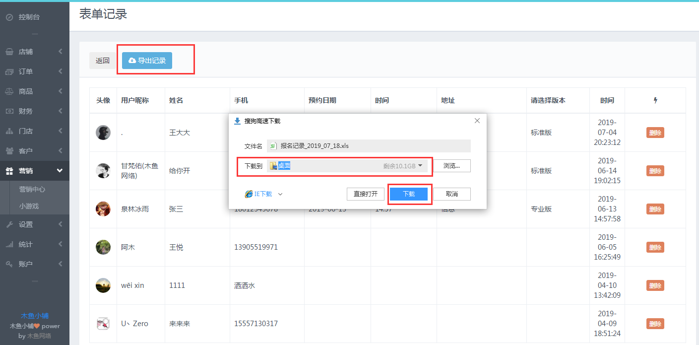The width and height of the screenshot is (699, 345).
Task: Click the 商品 scales icon in sidebar
Action: click(x=9, y=91)
